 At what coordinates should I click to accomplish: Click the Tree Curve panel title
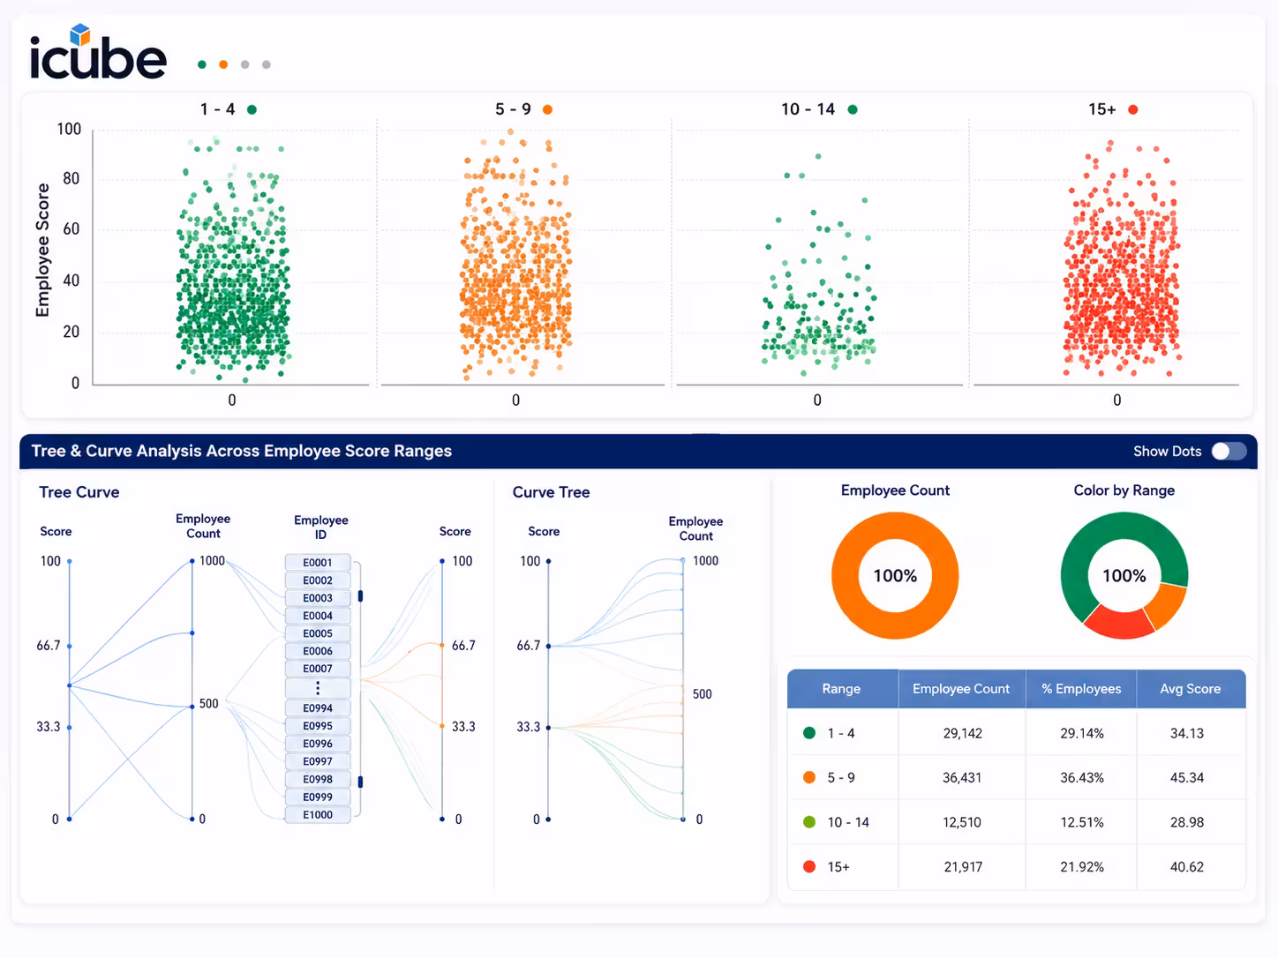point(79,492)
